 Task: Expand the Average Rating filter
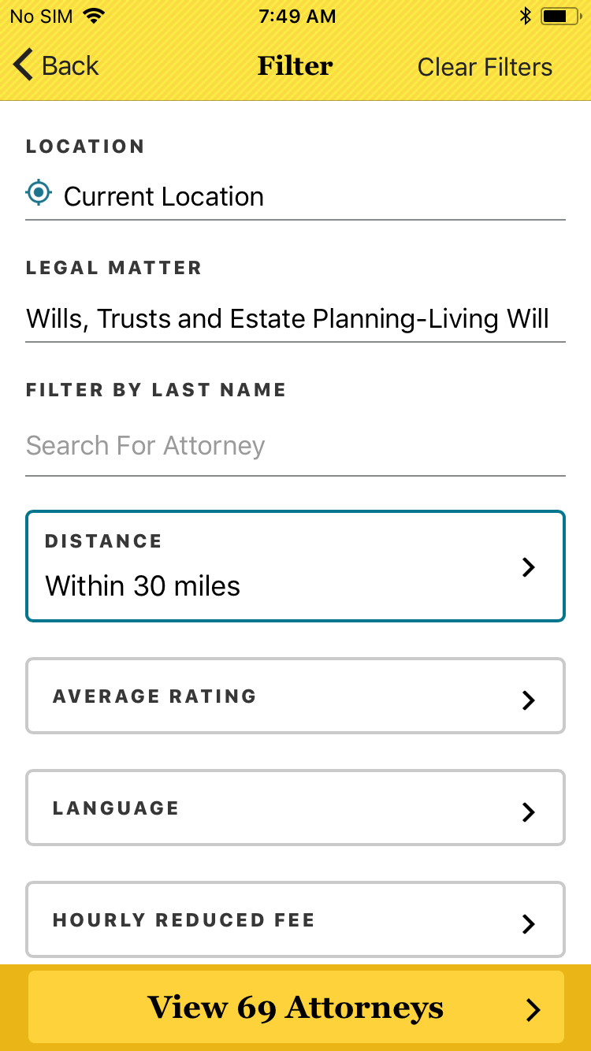[x=295, y=696]
